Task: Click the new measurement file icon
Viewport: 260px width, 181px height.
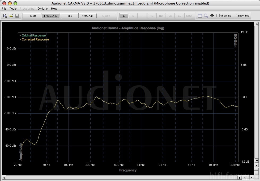Action: point(5,16)
